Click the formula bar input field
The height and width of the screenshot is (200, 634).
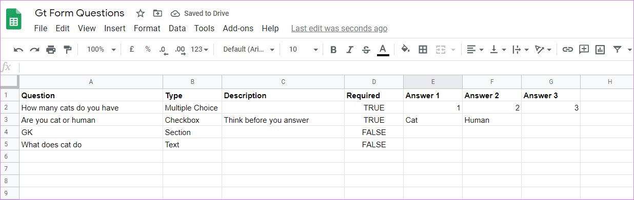326,67
